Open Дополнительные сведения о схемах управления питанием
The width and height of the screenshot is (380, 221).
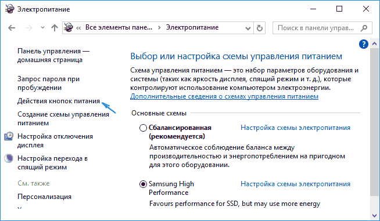tap(224, 96)
